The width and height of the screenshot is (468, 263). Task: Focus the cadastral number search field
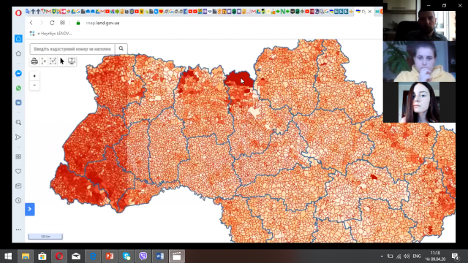(72, 49)
